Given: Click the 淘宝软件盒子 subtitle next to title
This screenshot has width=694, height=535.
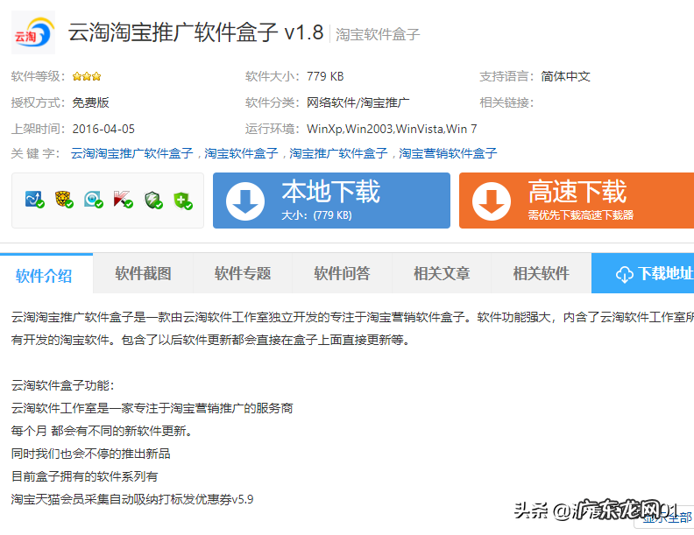Looking at the screenshot, I should [378, 34].
